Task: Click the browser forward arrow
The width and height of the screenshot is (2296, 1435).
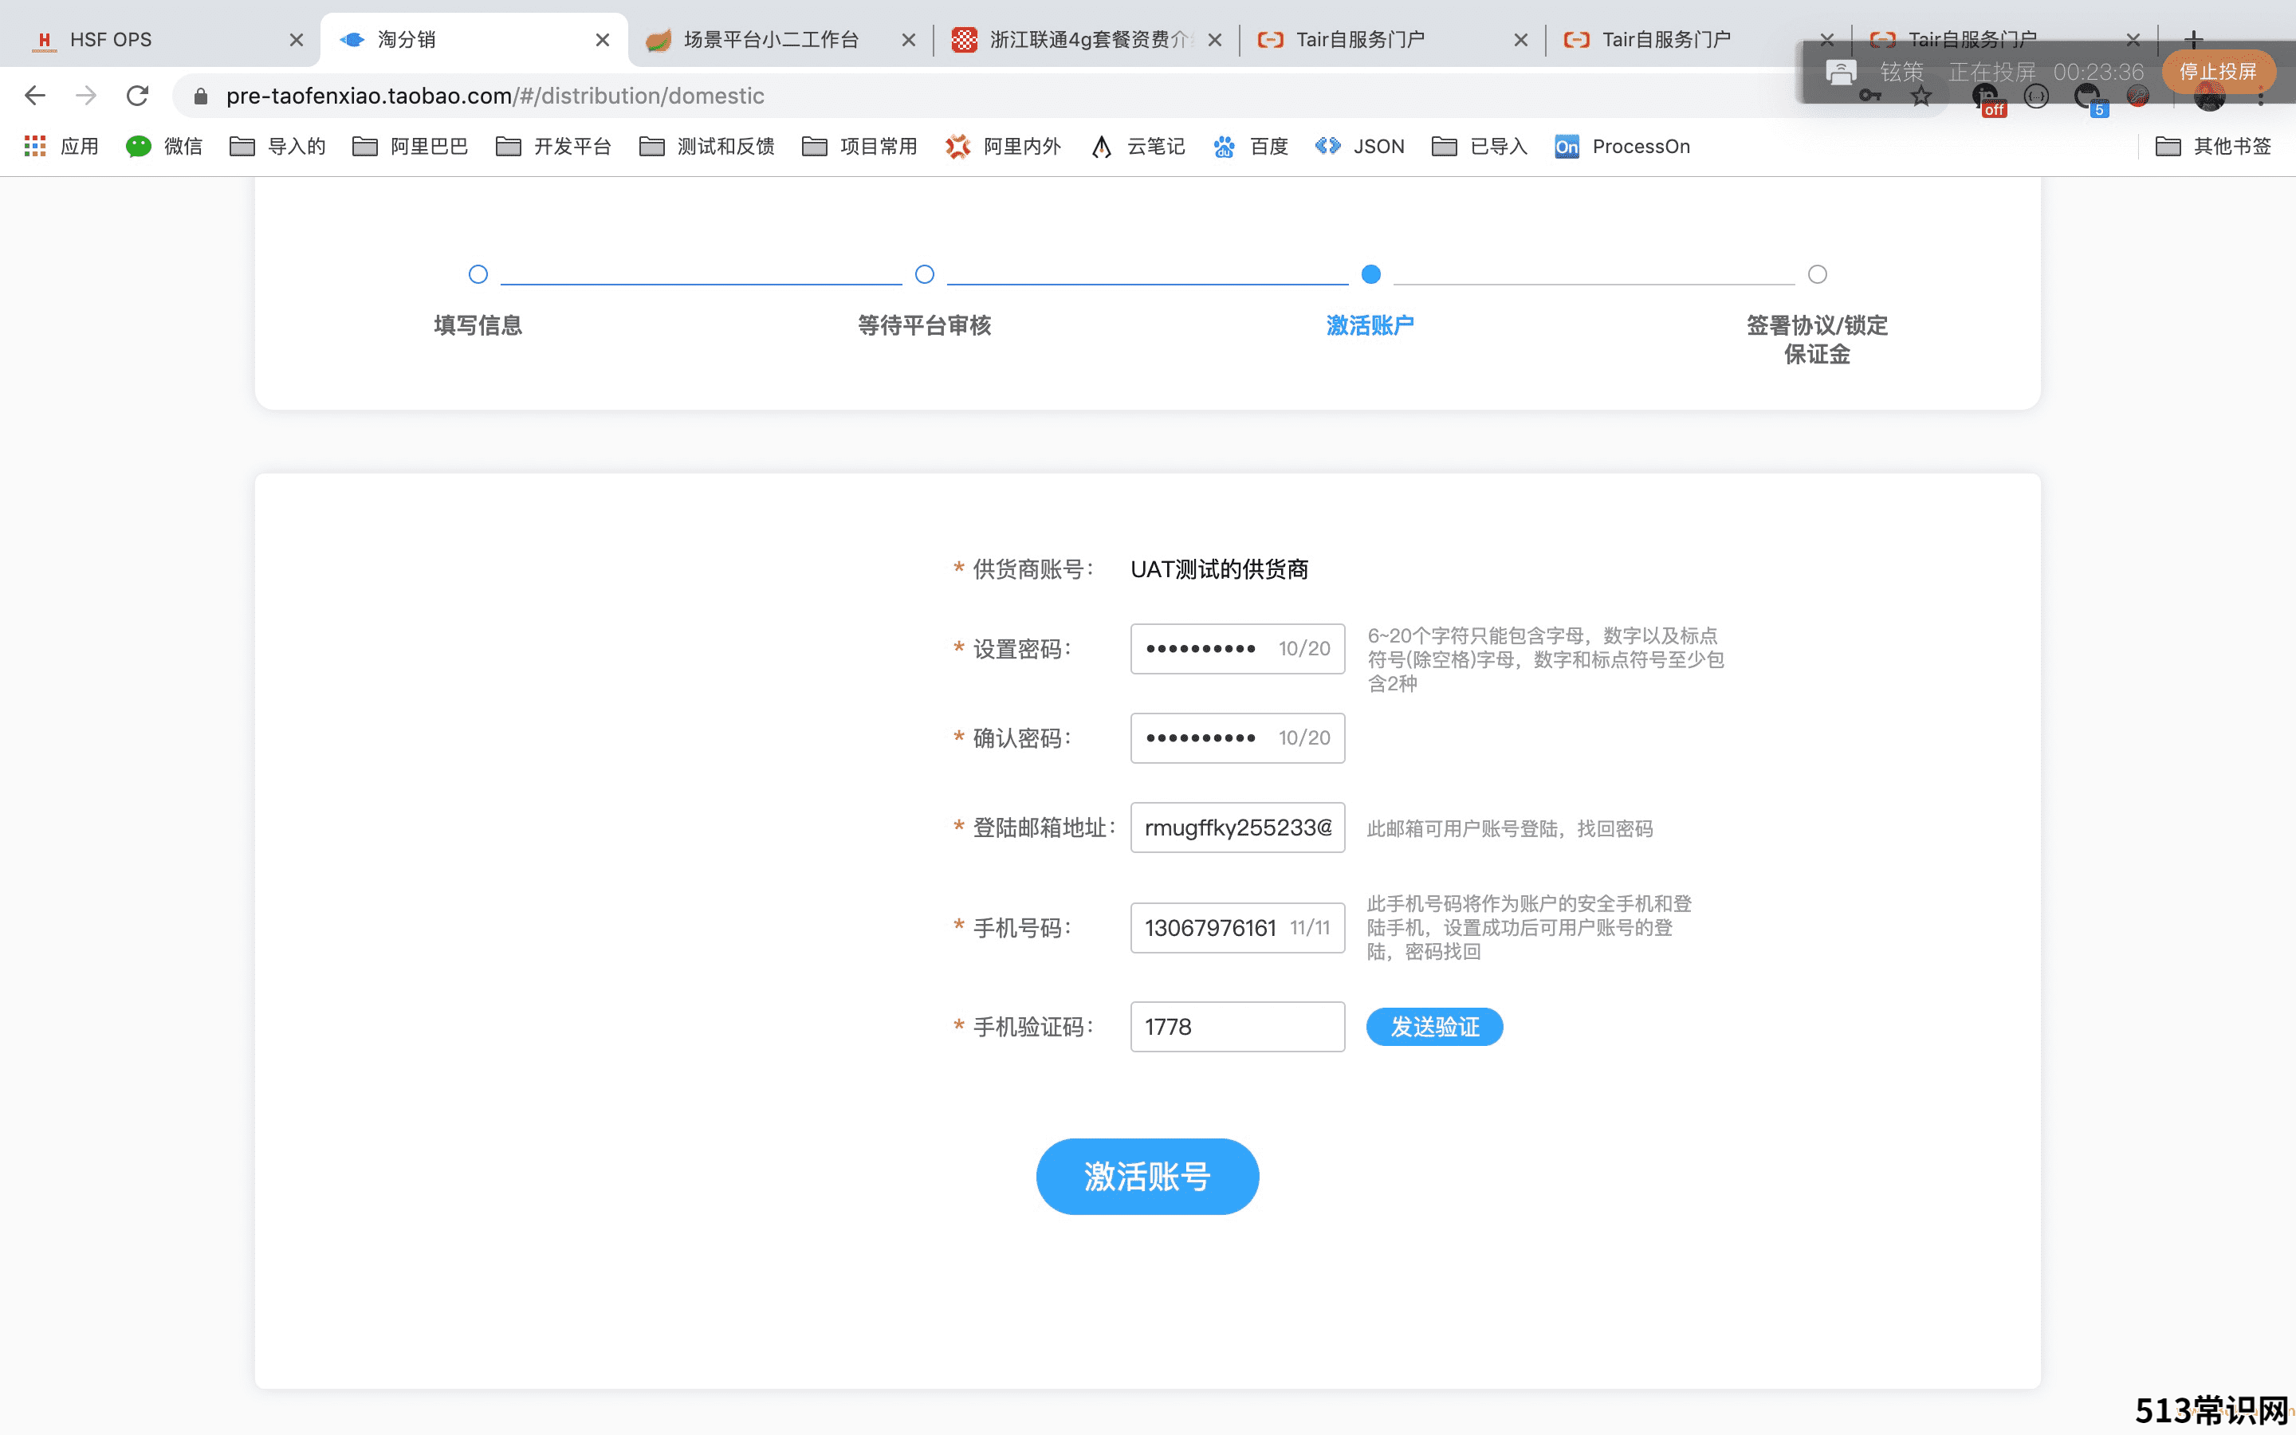Action: (x=86, y=95)
